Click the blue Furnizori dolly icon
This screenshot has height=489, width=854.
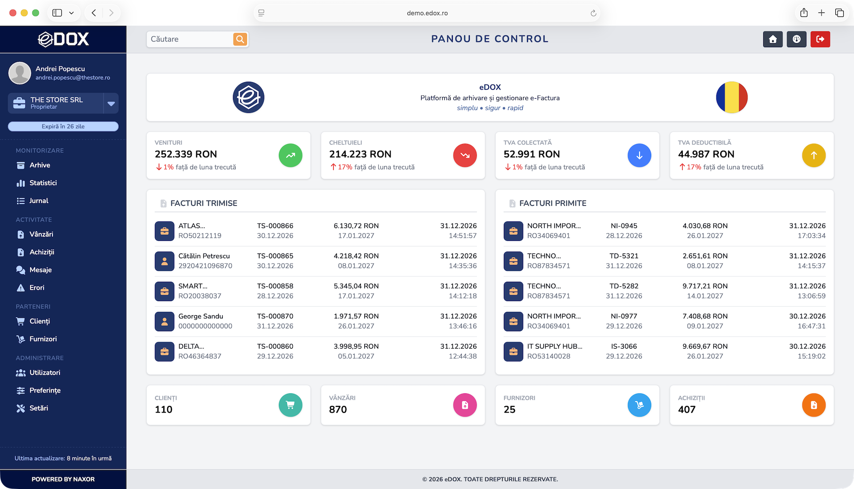coord(639,405)
